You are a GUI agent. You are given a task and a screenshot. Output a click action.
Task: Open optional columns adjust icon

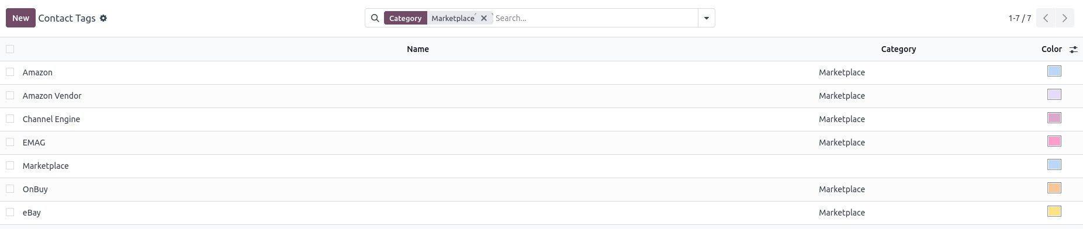tap(1073, 50)
